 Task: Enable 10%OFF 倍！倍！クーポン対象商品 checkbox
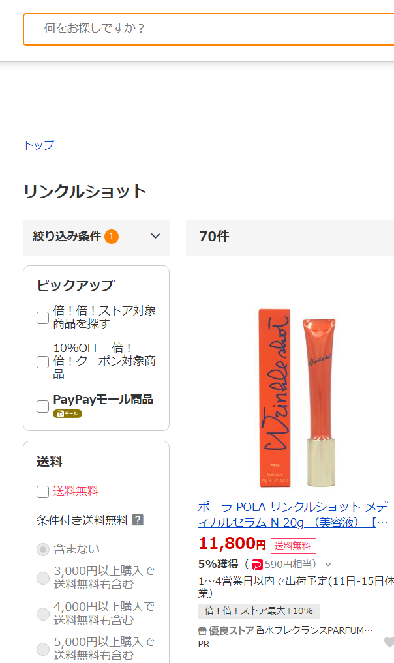pyautogui.click(x=43, y=362)
